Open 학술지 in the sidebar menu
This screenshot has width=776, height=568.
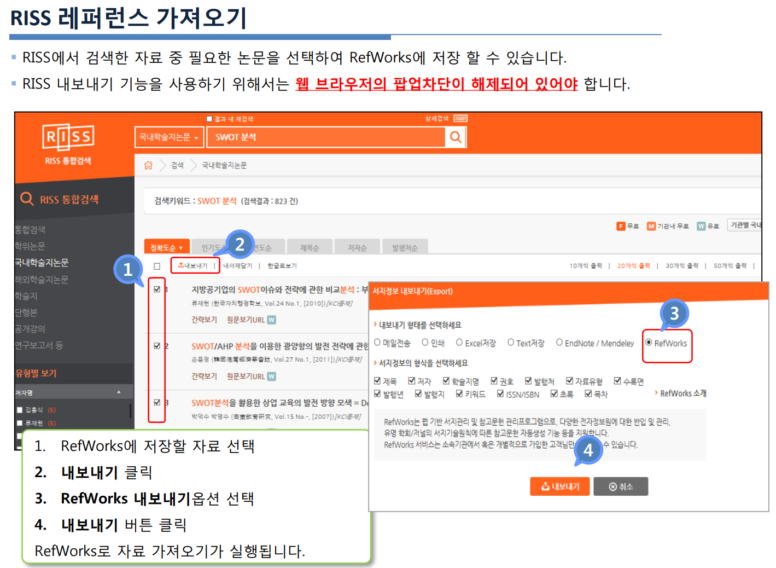point(26,296)
